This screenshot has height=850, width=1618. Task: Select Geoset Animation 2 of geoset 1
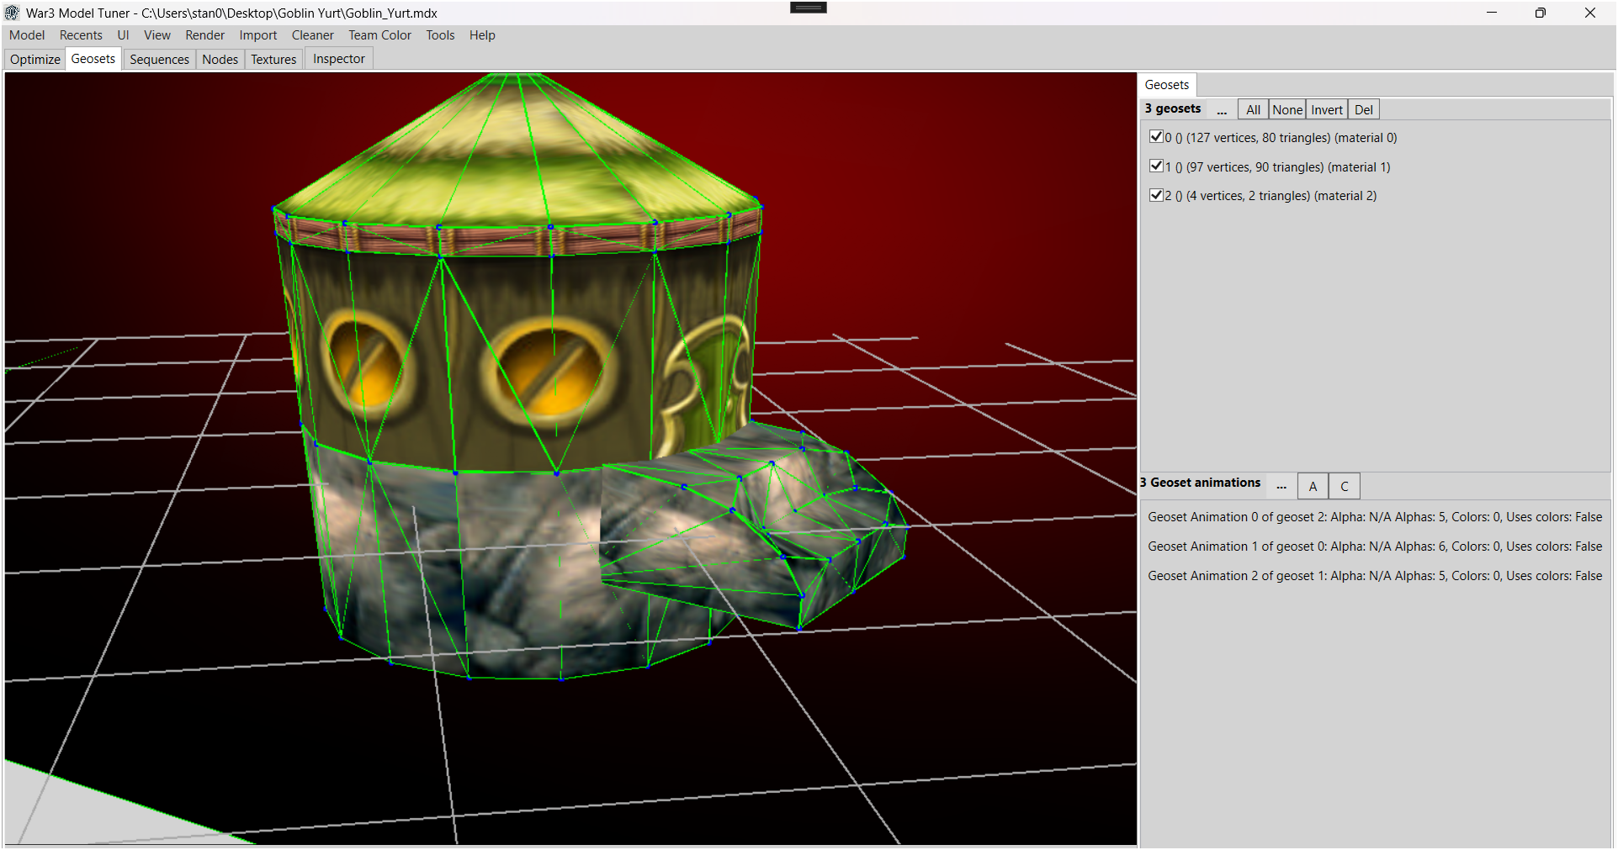(x=1375, y=576)
